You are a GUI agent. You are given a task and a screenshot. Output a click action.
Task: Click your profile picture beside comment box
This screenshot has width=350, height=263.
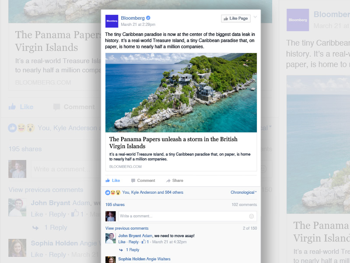[111, 216]
